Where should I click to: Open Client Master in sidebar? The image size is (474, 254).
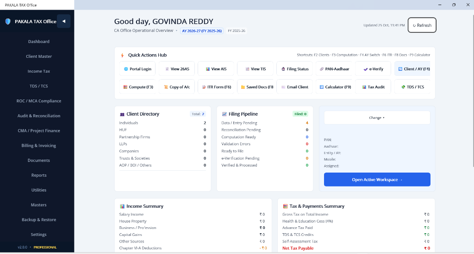pos(39,56)
